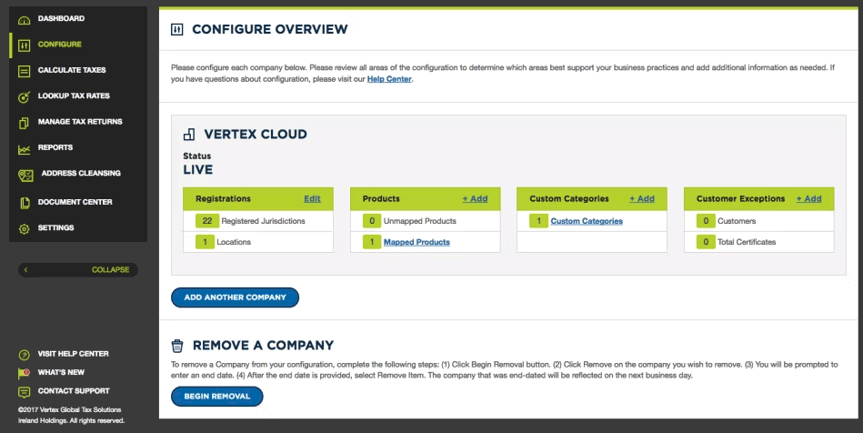
Task: Click the Customers count badge
Action: pos(706,221)
